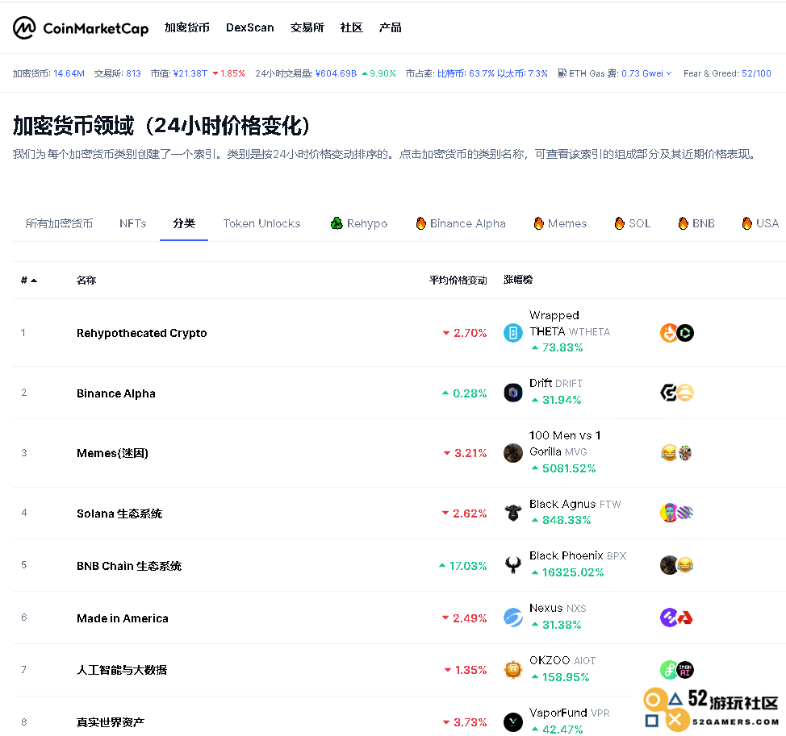Open the 真实世界资产 category link
This screenshot has height=736, width=786.
111,722
